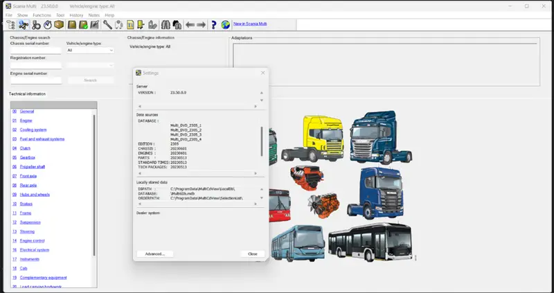
Task: Click the Advanced... button in Settings
Action: tap(154, 254)
